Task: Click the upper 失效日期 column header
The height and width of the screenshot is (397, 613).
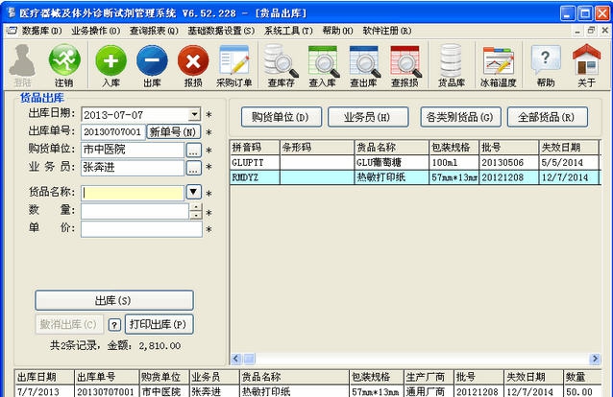Action: click(x=569, y=147)
